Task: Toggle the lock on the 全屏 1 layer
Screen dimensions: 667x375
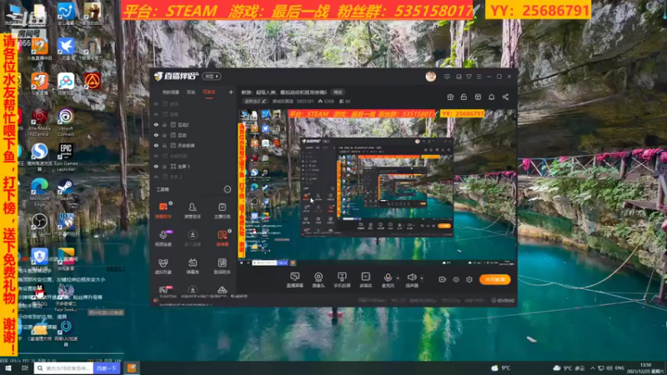Action: 164,166
